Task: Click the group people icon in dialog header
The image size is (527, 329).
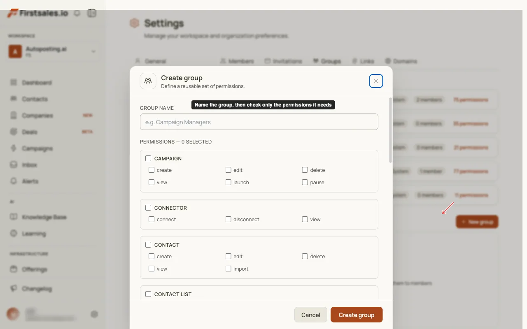Action: click(148, 81)
